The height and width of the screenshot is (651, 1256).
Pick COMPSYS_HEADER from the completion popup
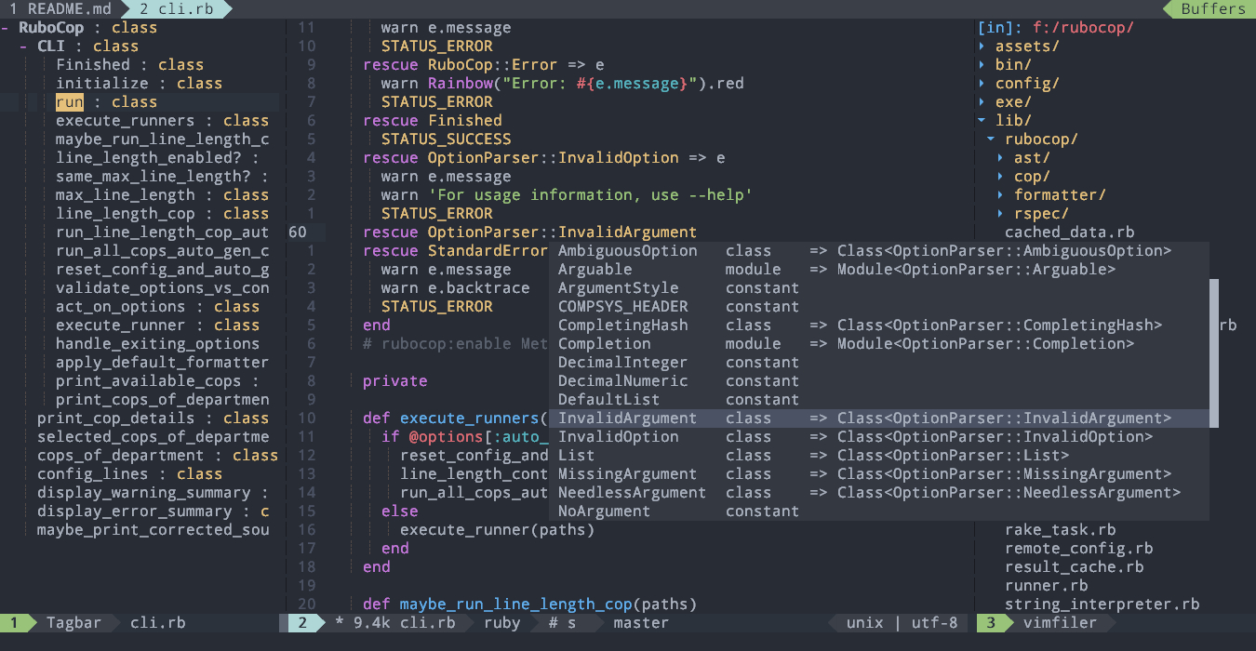pyautogui.click(x=879, y=307)
